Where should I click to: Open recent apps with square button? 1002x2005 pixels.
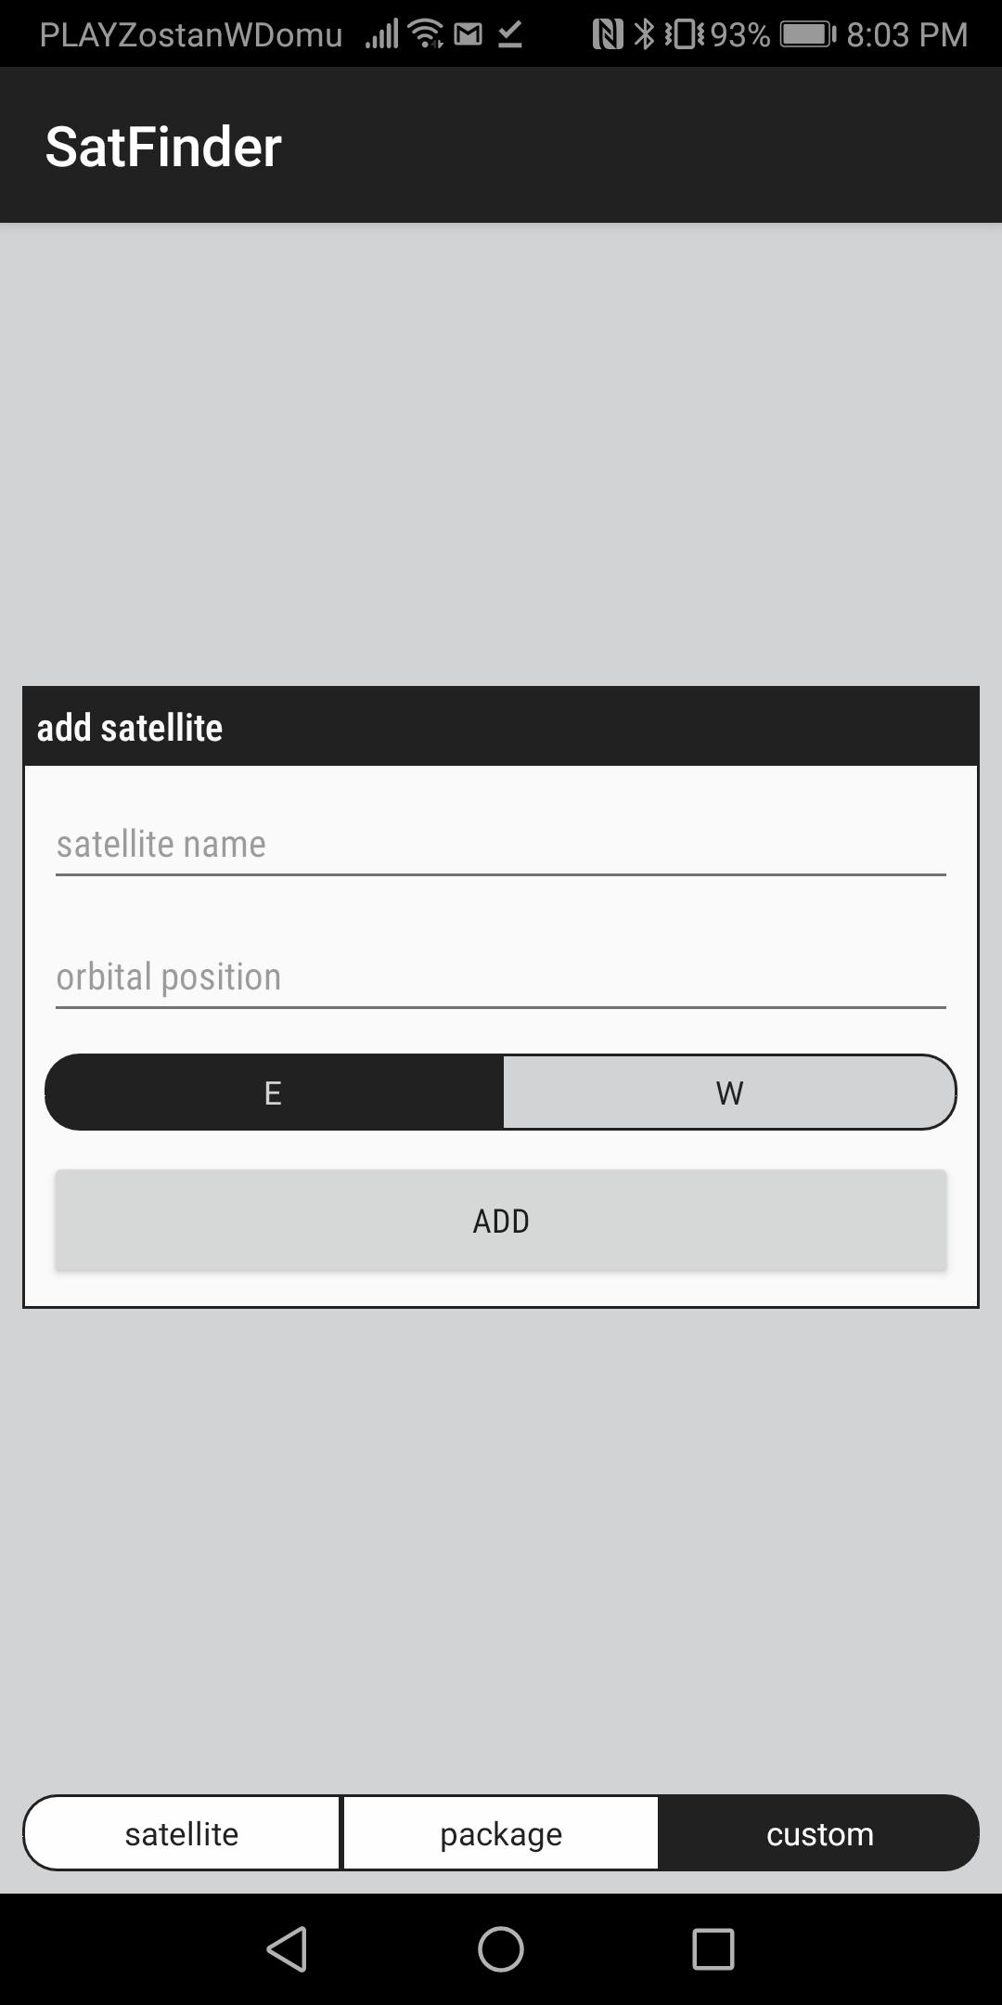(713, 1948)
